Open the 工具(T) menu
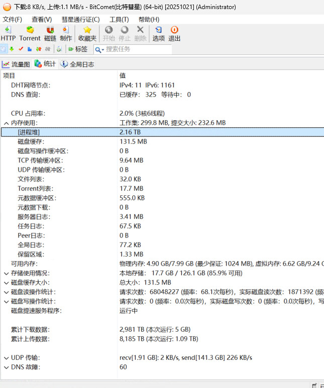Image resolution: width=324 pixels, height=388 pixels. click(x=119, y=19)
